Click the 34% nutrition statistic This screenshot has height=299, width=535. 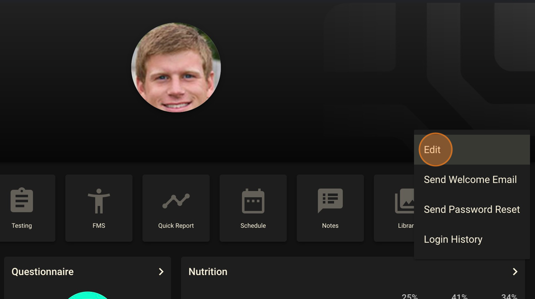tap(509, 296)
